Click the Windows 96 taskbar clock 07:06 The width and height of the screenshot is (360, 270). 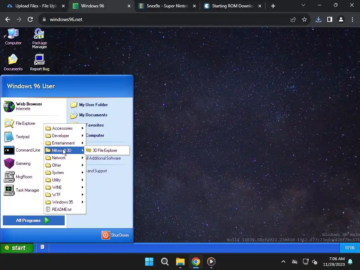(350, 248)
